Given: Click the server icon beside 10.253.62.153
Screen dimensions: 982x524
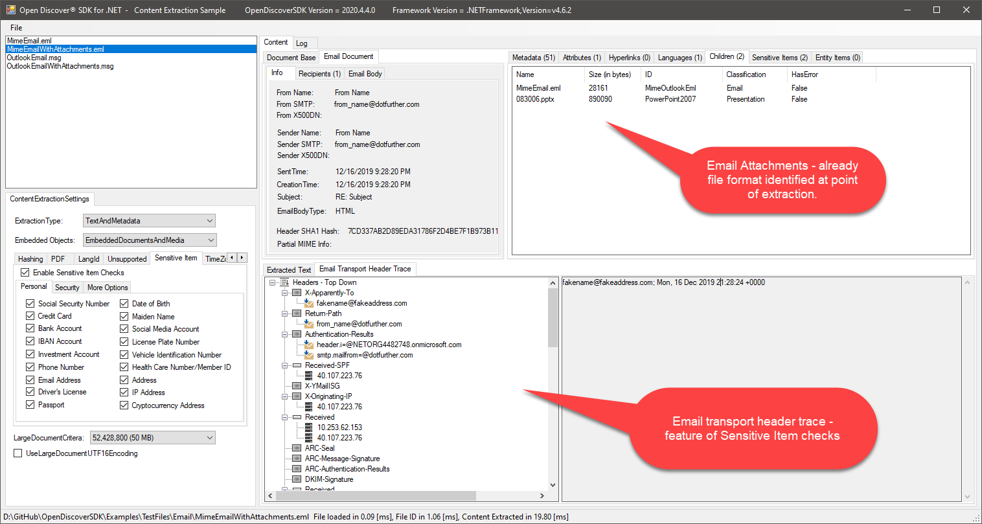Looking at the screenshot, I should [x=308, y=427].
